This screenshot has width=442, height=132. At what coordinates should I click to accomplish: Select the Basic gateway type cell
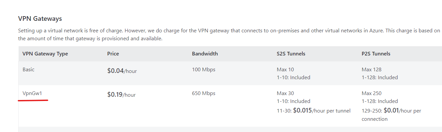(x=29, y=70)
